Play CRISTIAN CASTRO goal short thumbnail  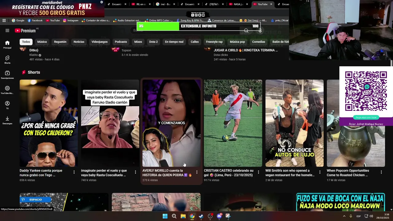coord(233,123)
